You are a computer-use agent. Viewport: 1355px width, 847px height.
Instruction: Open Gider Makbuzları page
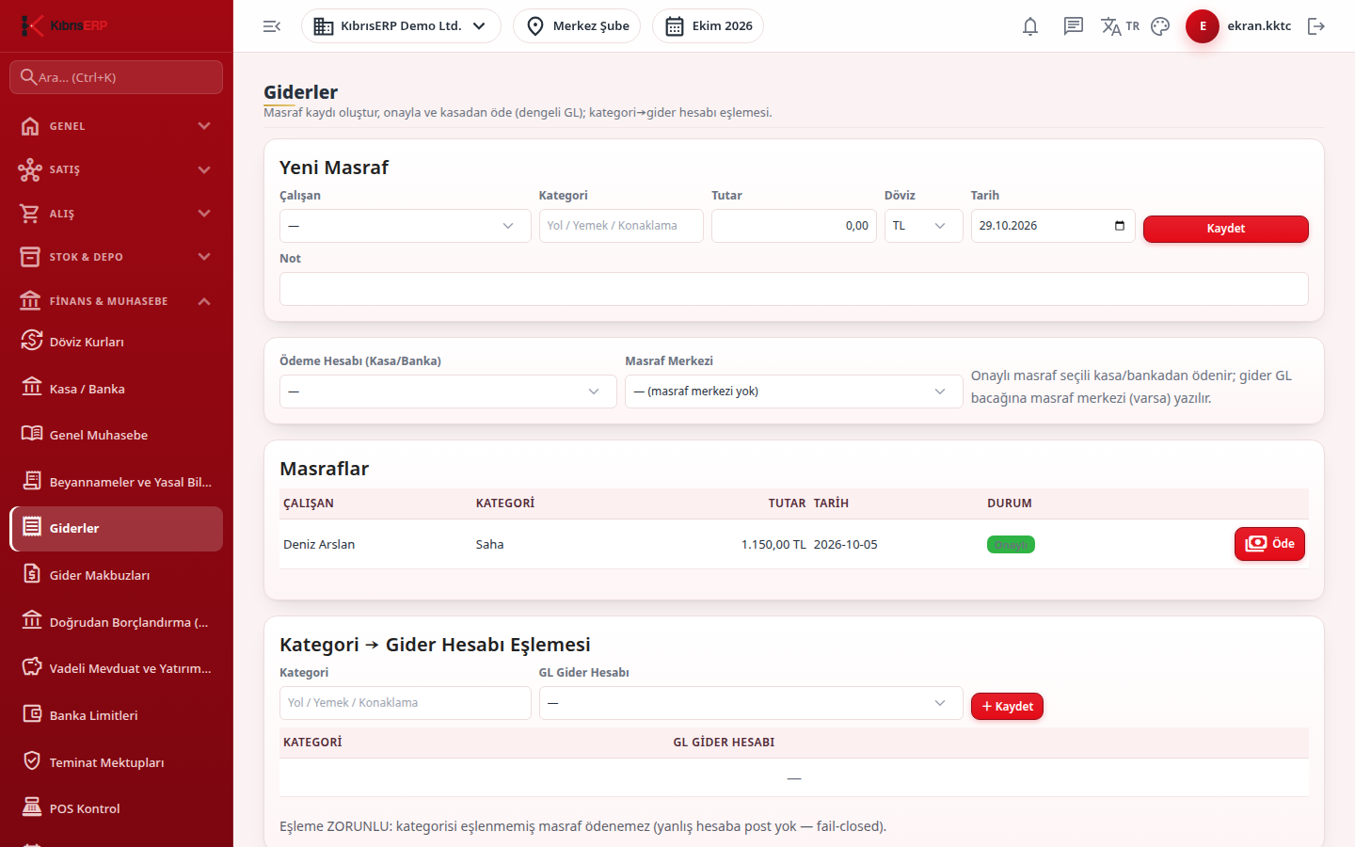(117, 575)
